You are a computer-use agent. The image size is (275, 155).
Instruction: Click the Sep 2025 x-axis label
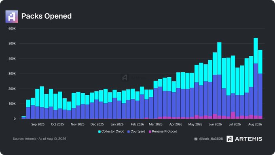38,124
